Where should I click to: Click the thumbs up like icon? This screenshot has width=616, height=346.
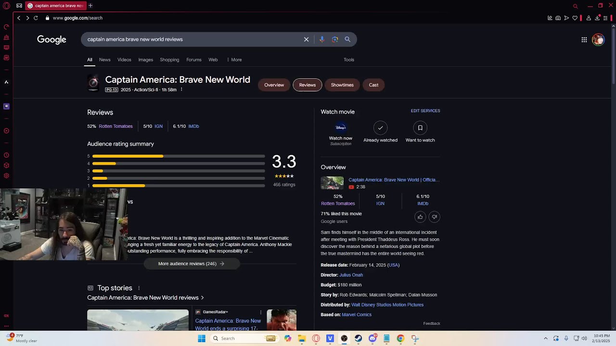[420, 217]
